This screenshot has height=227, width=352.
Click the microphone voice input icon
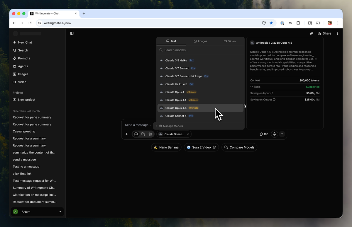(x=275, y=134)
